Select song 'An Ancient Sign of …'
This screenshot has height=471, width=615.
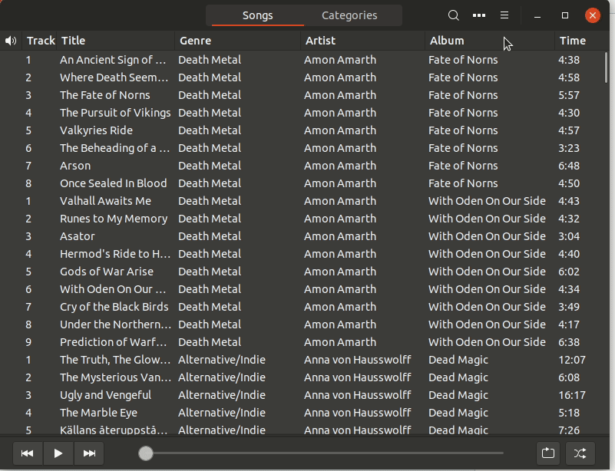click(x=113, y=60)
